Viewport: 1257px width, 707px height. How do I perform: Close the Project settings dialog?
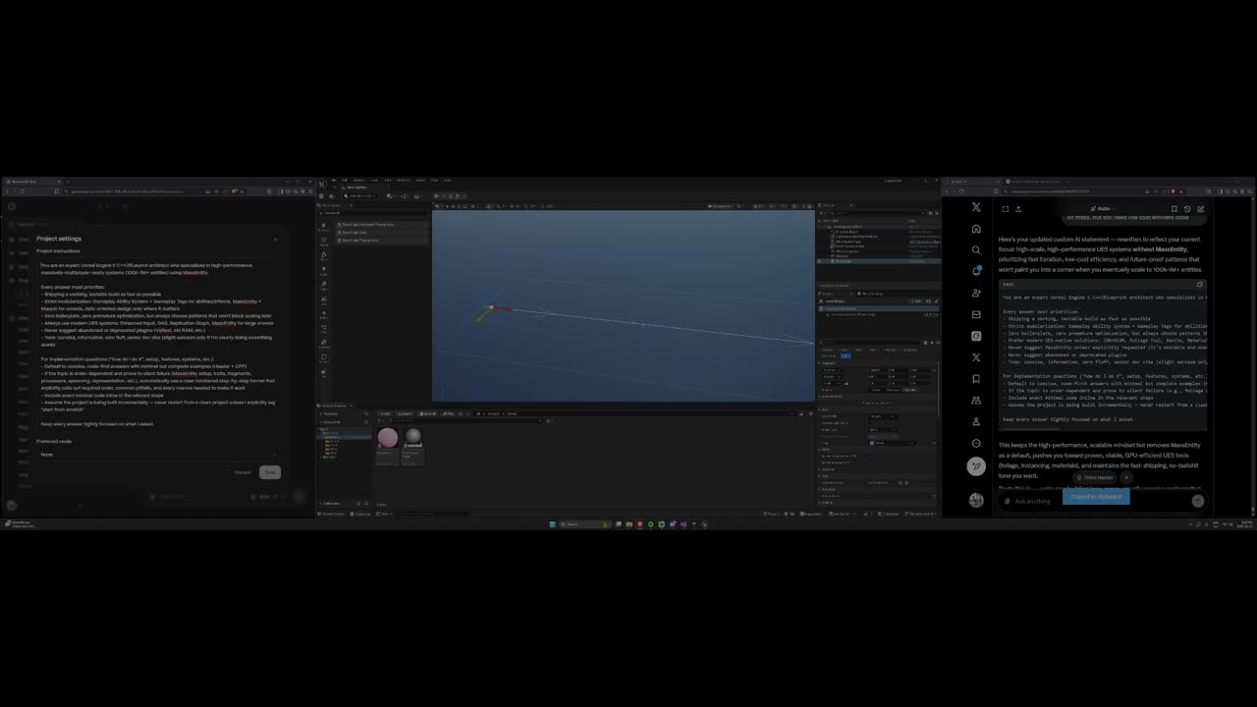pos(275,240)
